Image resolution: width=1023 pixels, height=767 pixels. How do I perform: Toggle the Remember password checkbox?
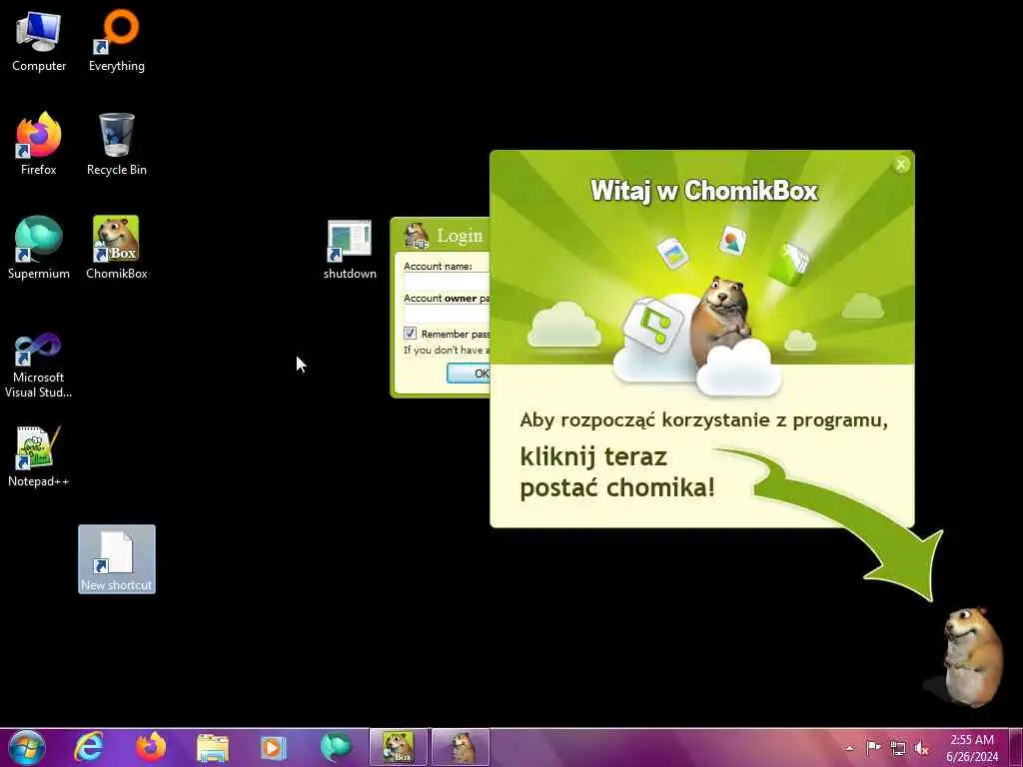tap(410, 334)
